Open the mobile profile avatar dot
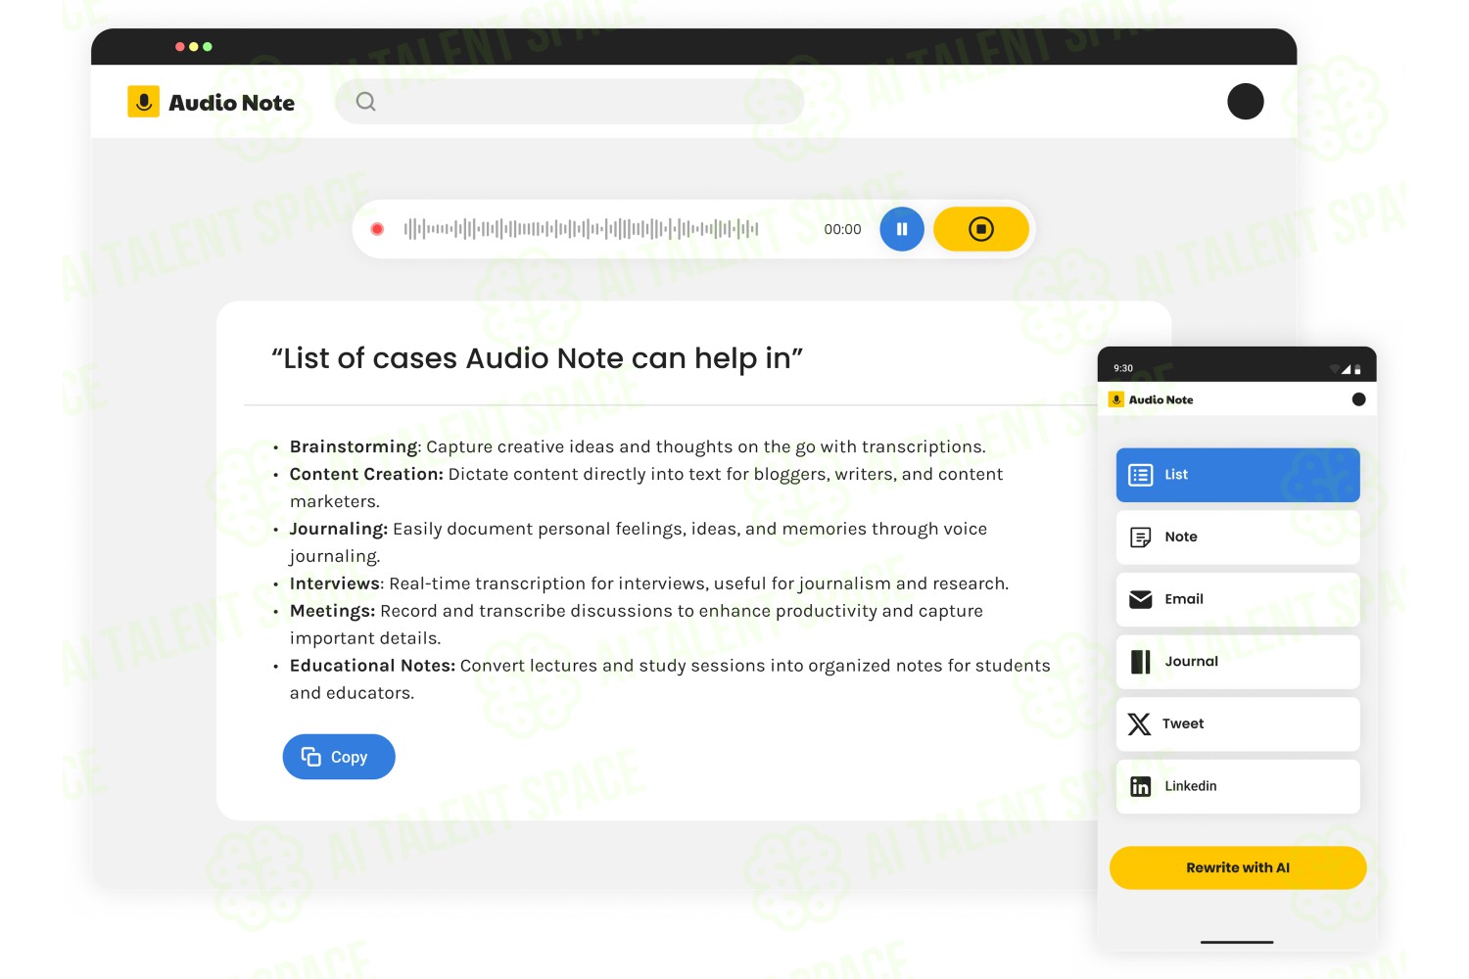This screenshot has width=1469, height=979. pos(1358,399)
